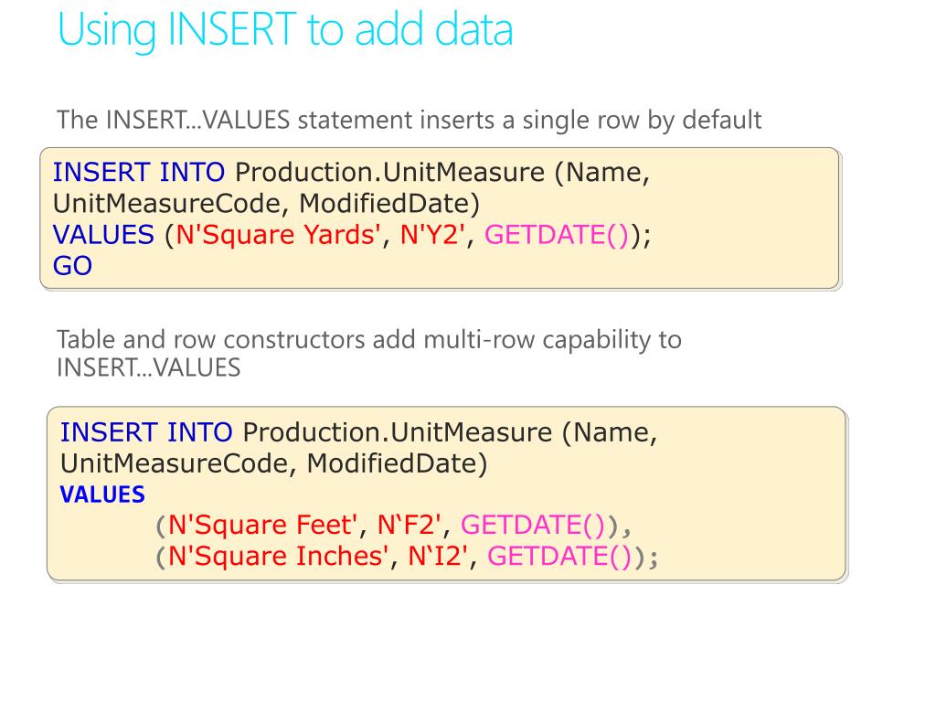
Task: Click the slide title "Using INSERT to add data"
Action: pyautogui.click(x=284, y=29)
